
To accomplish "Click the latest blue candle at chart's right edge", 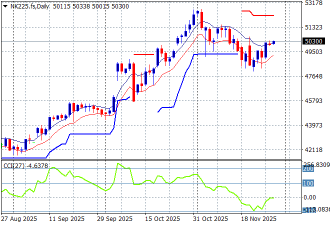I will click(x=273, y=42).
